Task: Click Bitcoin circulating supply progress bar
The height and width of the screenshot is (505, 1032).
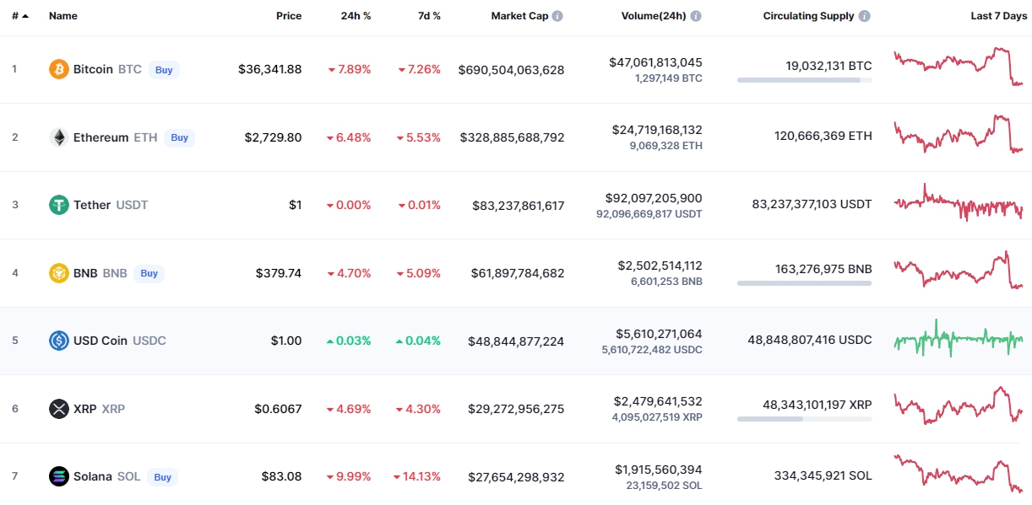Action: point(804,80)
